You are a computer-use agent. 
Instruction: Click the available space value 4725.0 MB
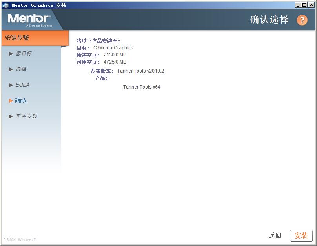[115, 62]
